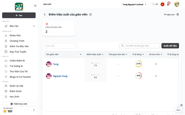Open the 30 ngày qua date range
Viewport: 185px width, 115px height.
tap(171, 14)
